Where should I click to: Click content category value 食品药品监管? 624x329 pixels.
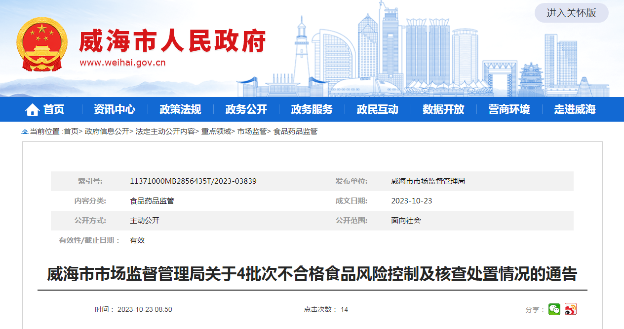coord(152,201)
